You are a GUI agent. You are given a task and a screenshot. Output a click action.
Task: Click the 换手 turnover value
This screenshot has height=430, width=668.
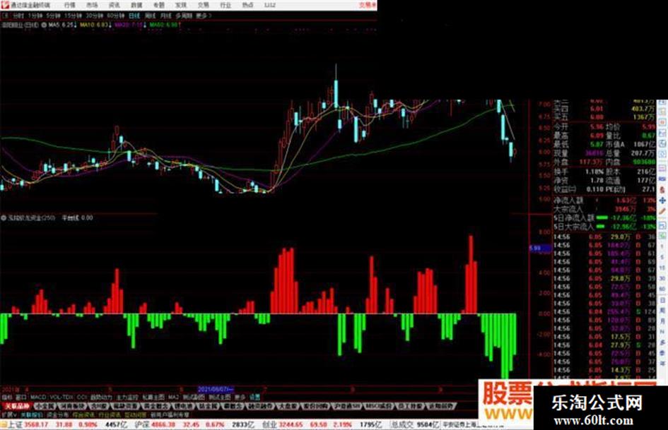(595, 172)
